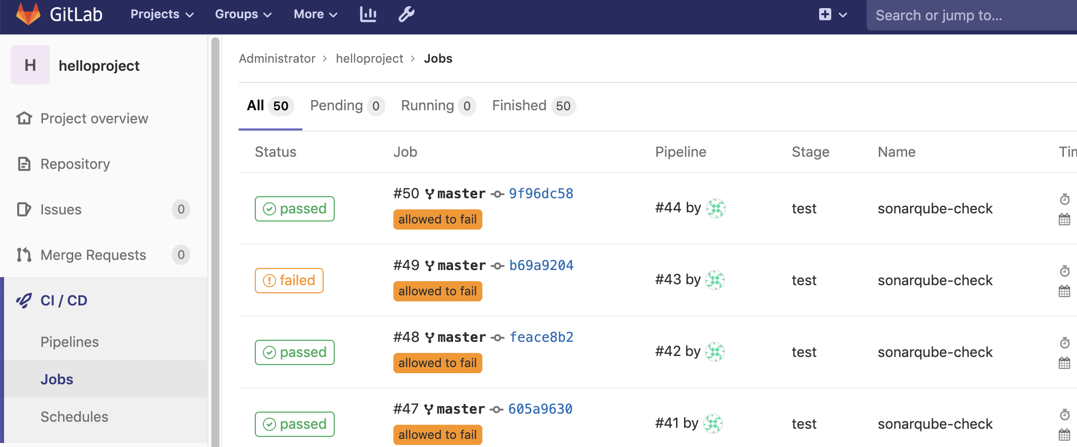Screen dimensions: 1077x447
Task: Open commit link 9f96dc58
Action: click(541, 194)
